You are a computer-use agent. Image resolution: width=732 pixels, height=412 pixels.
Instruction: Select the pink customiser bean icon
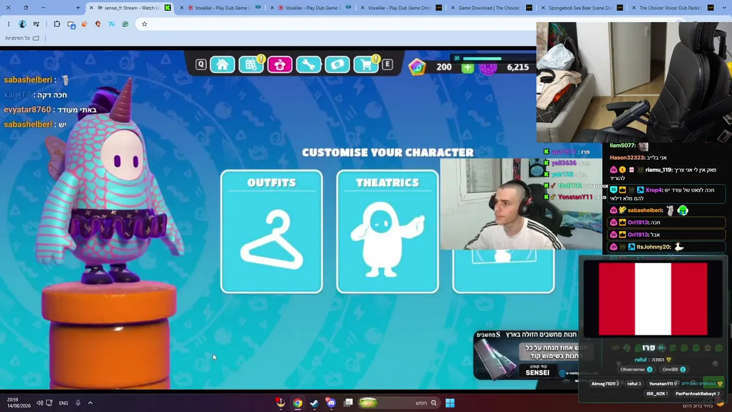pyautogui.click(x=280, y=65)
